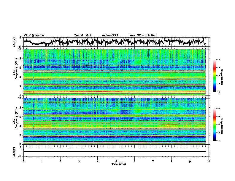The width and height of the screenshot is (235, 181).
Task: Click the ch.1 voltage waveform trace
Action: point(114,42)
